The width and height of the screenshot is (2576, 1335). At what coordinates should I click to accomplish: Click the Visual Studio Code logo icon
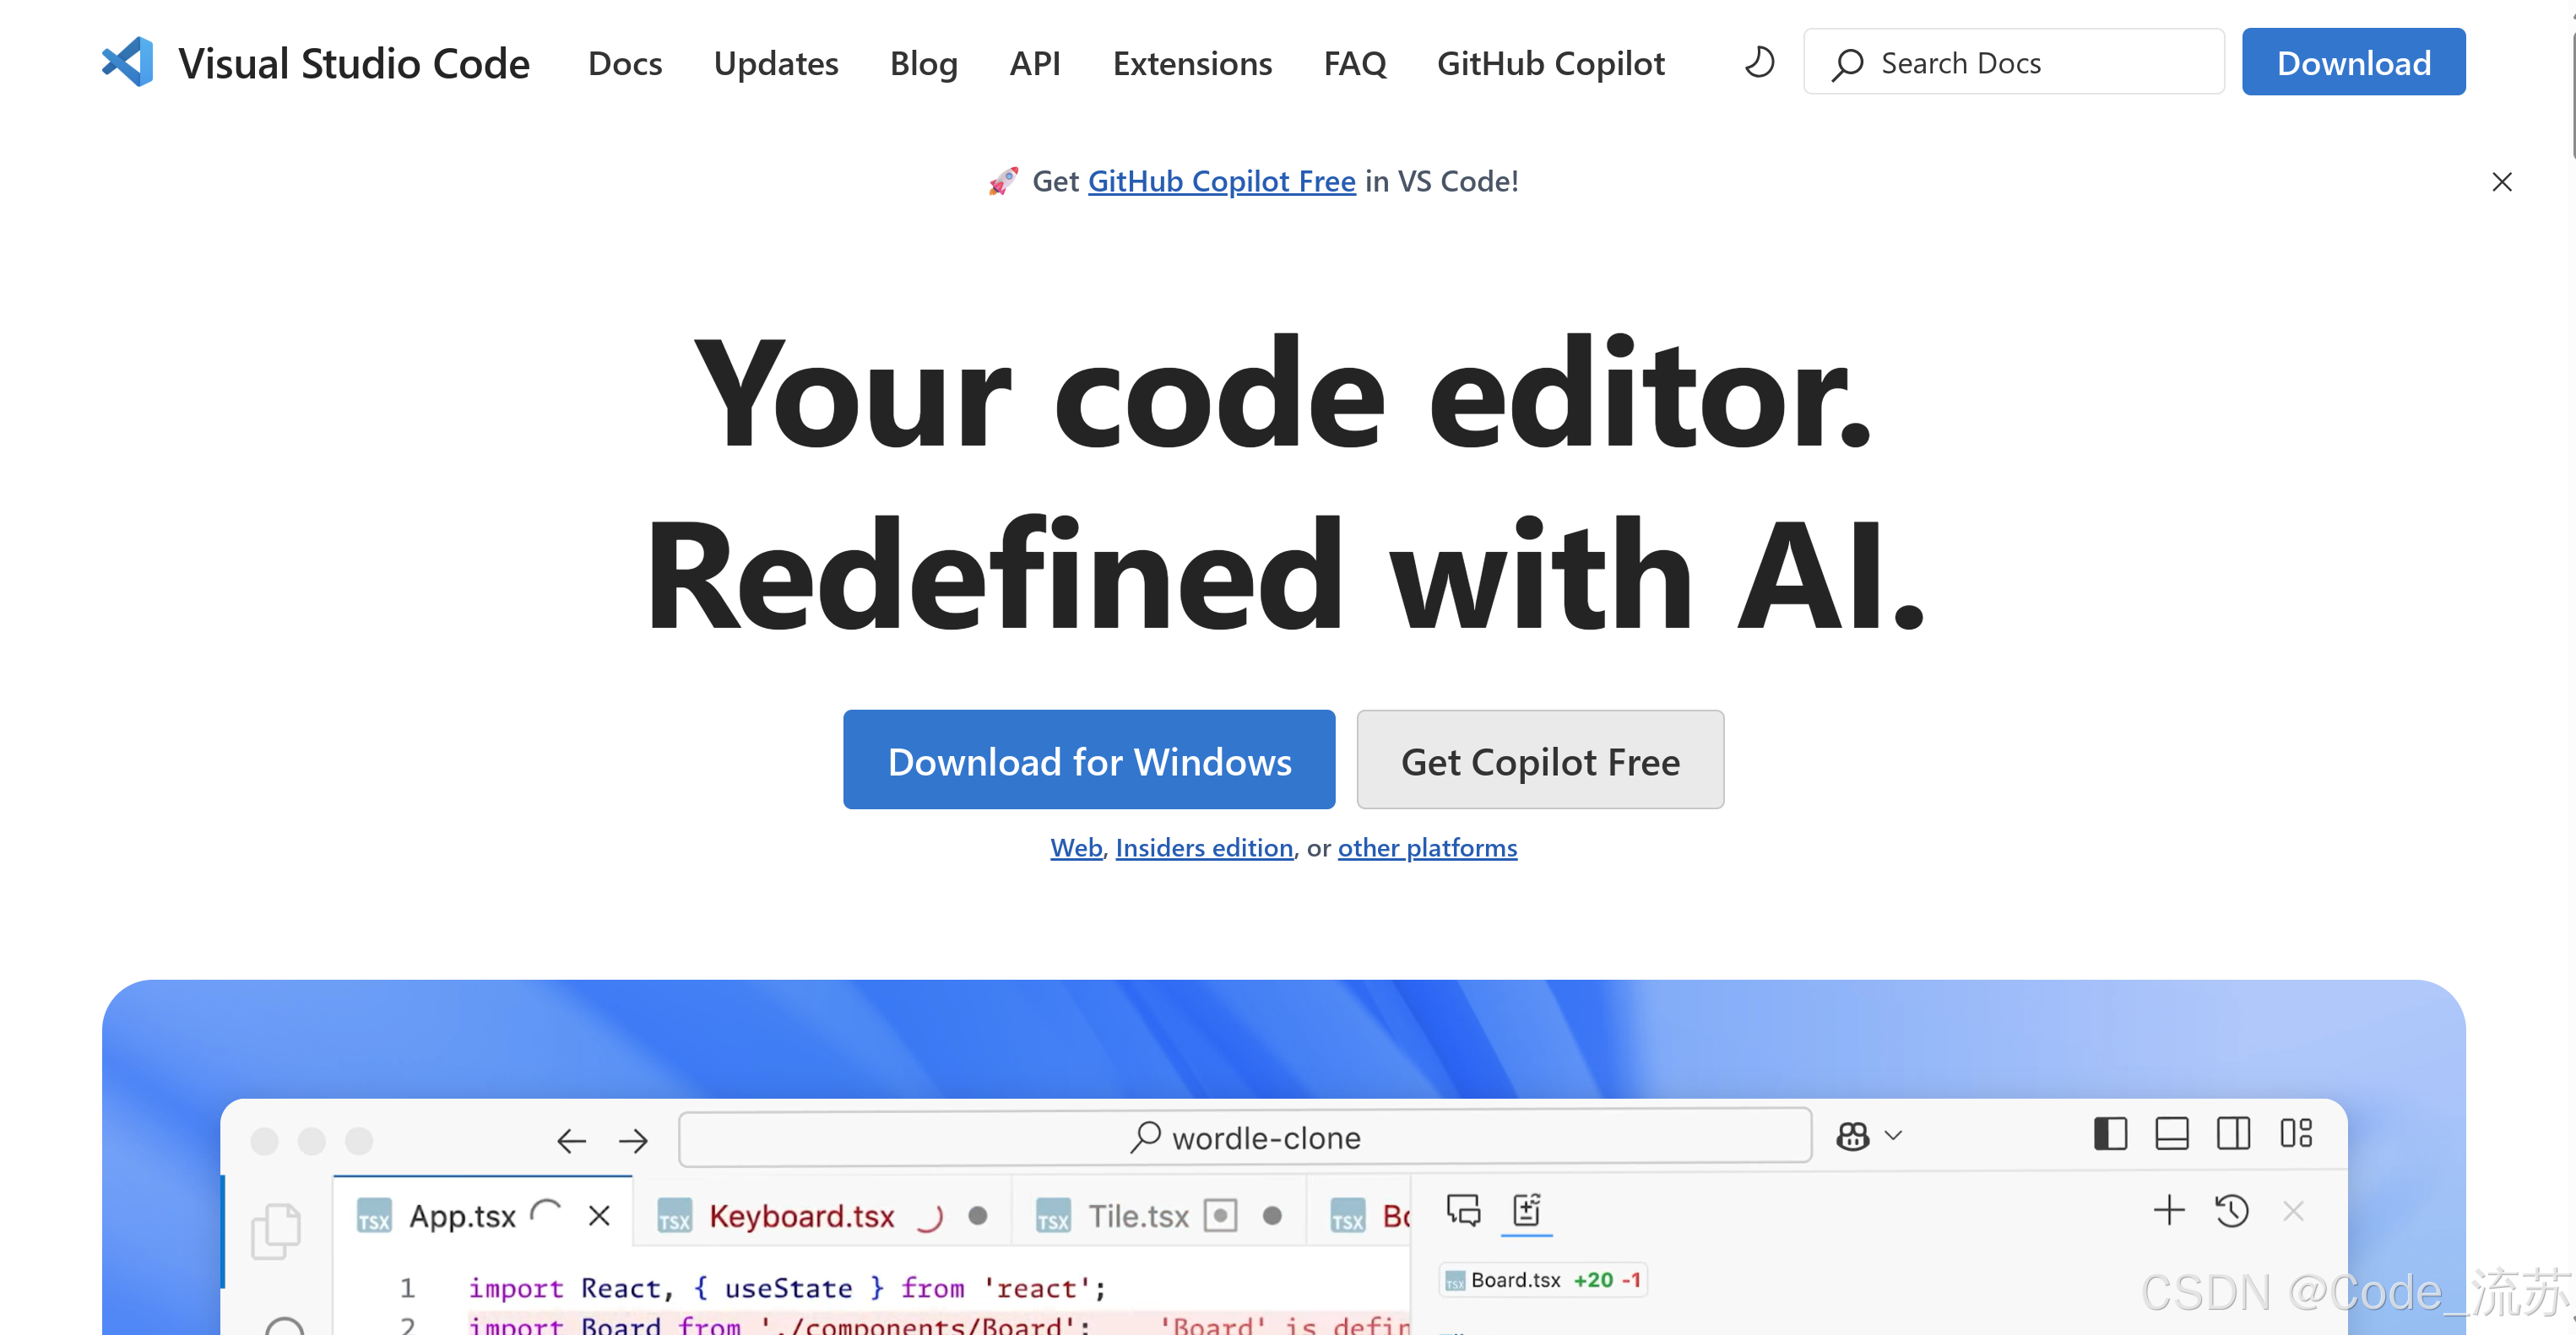pyautogui.click(x=127, y=62)
